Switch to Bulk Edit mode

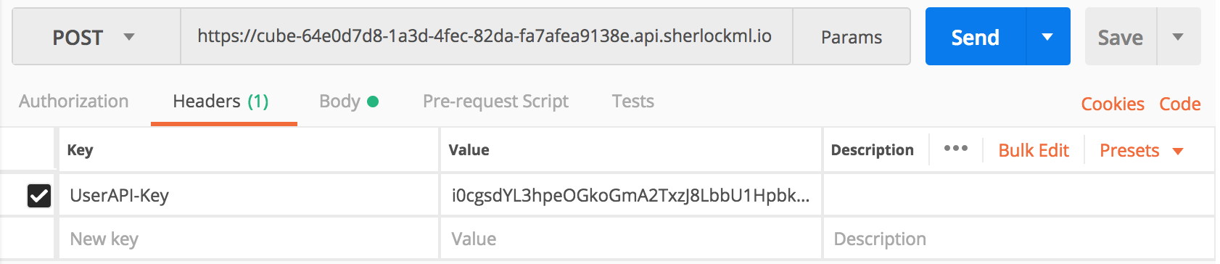click(x=1034, y=150)
